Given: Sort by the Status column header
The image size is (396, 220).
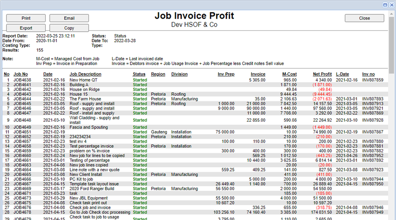Looking at the screenshot, I should 139,74.
